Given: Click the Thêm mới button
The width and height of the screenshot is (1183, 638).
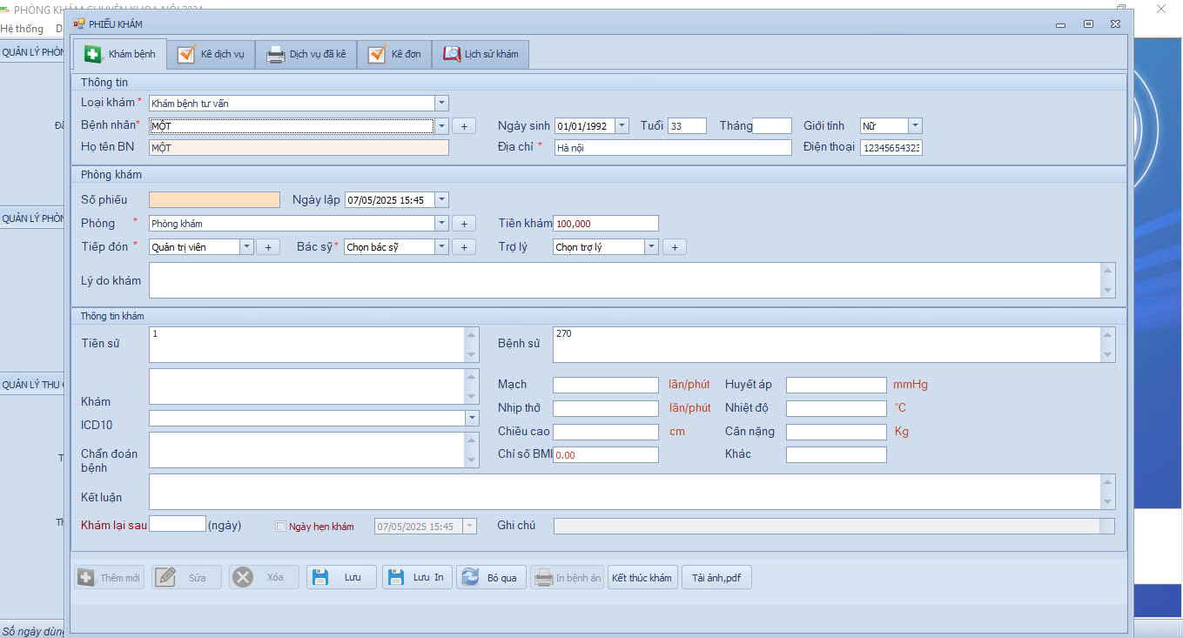Looking at the screenshot, I should (110, 577).
